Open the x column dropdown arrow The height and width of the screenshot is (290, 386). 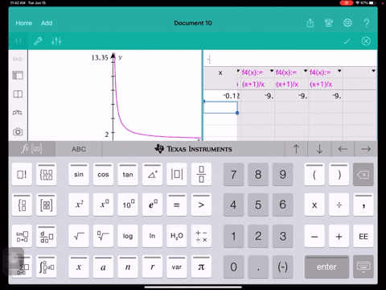[x=238, y=71]
